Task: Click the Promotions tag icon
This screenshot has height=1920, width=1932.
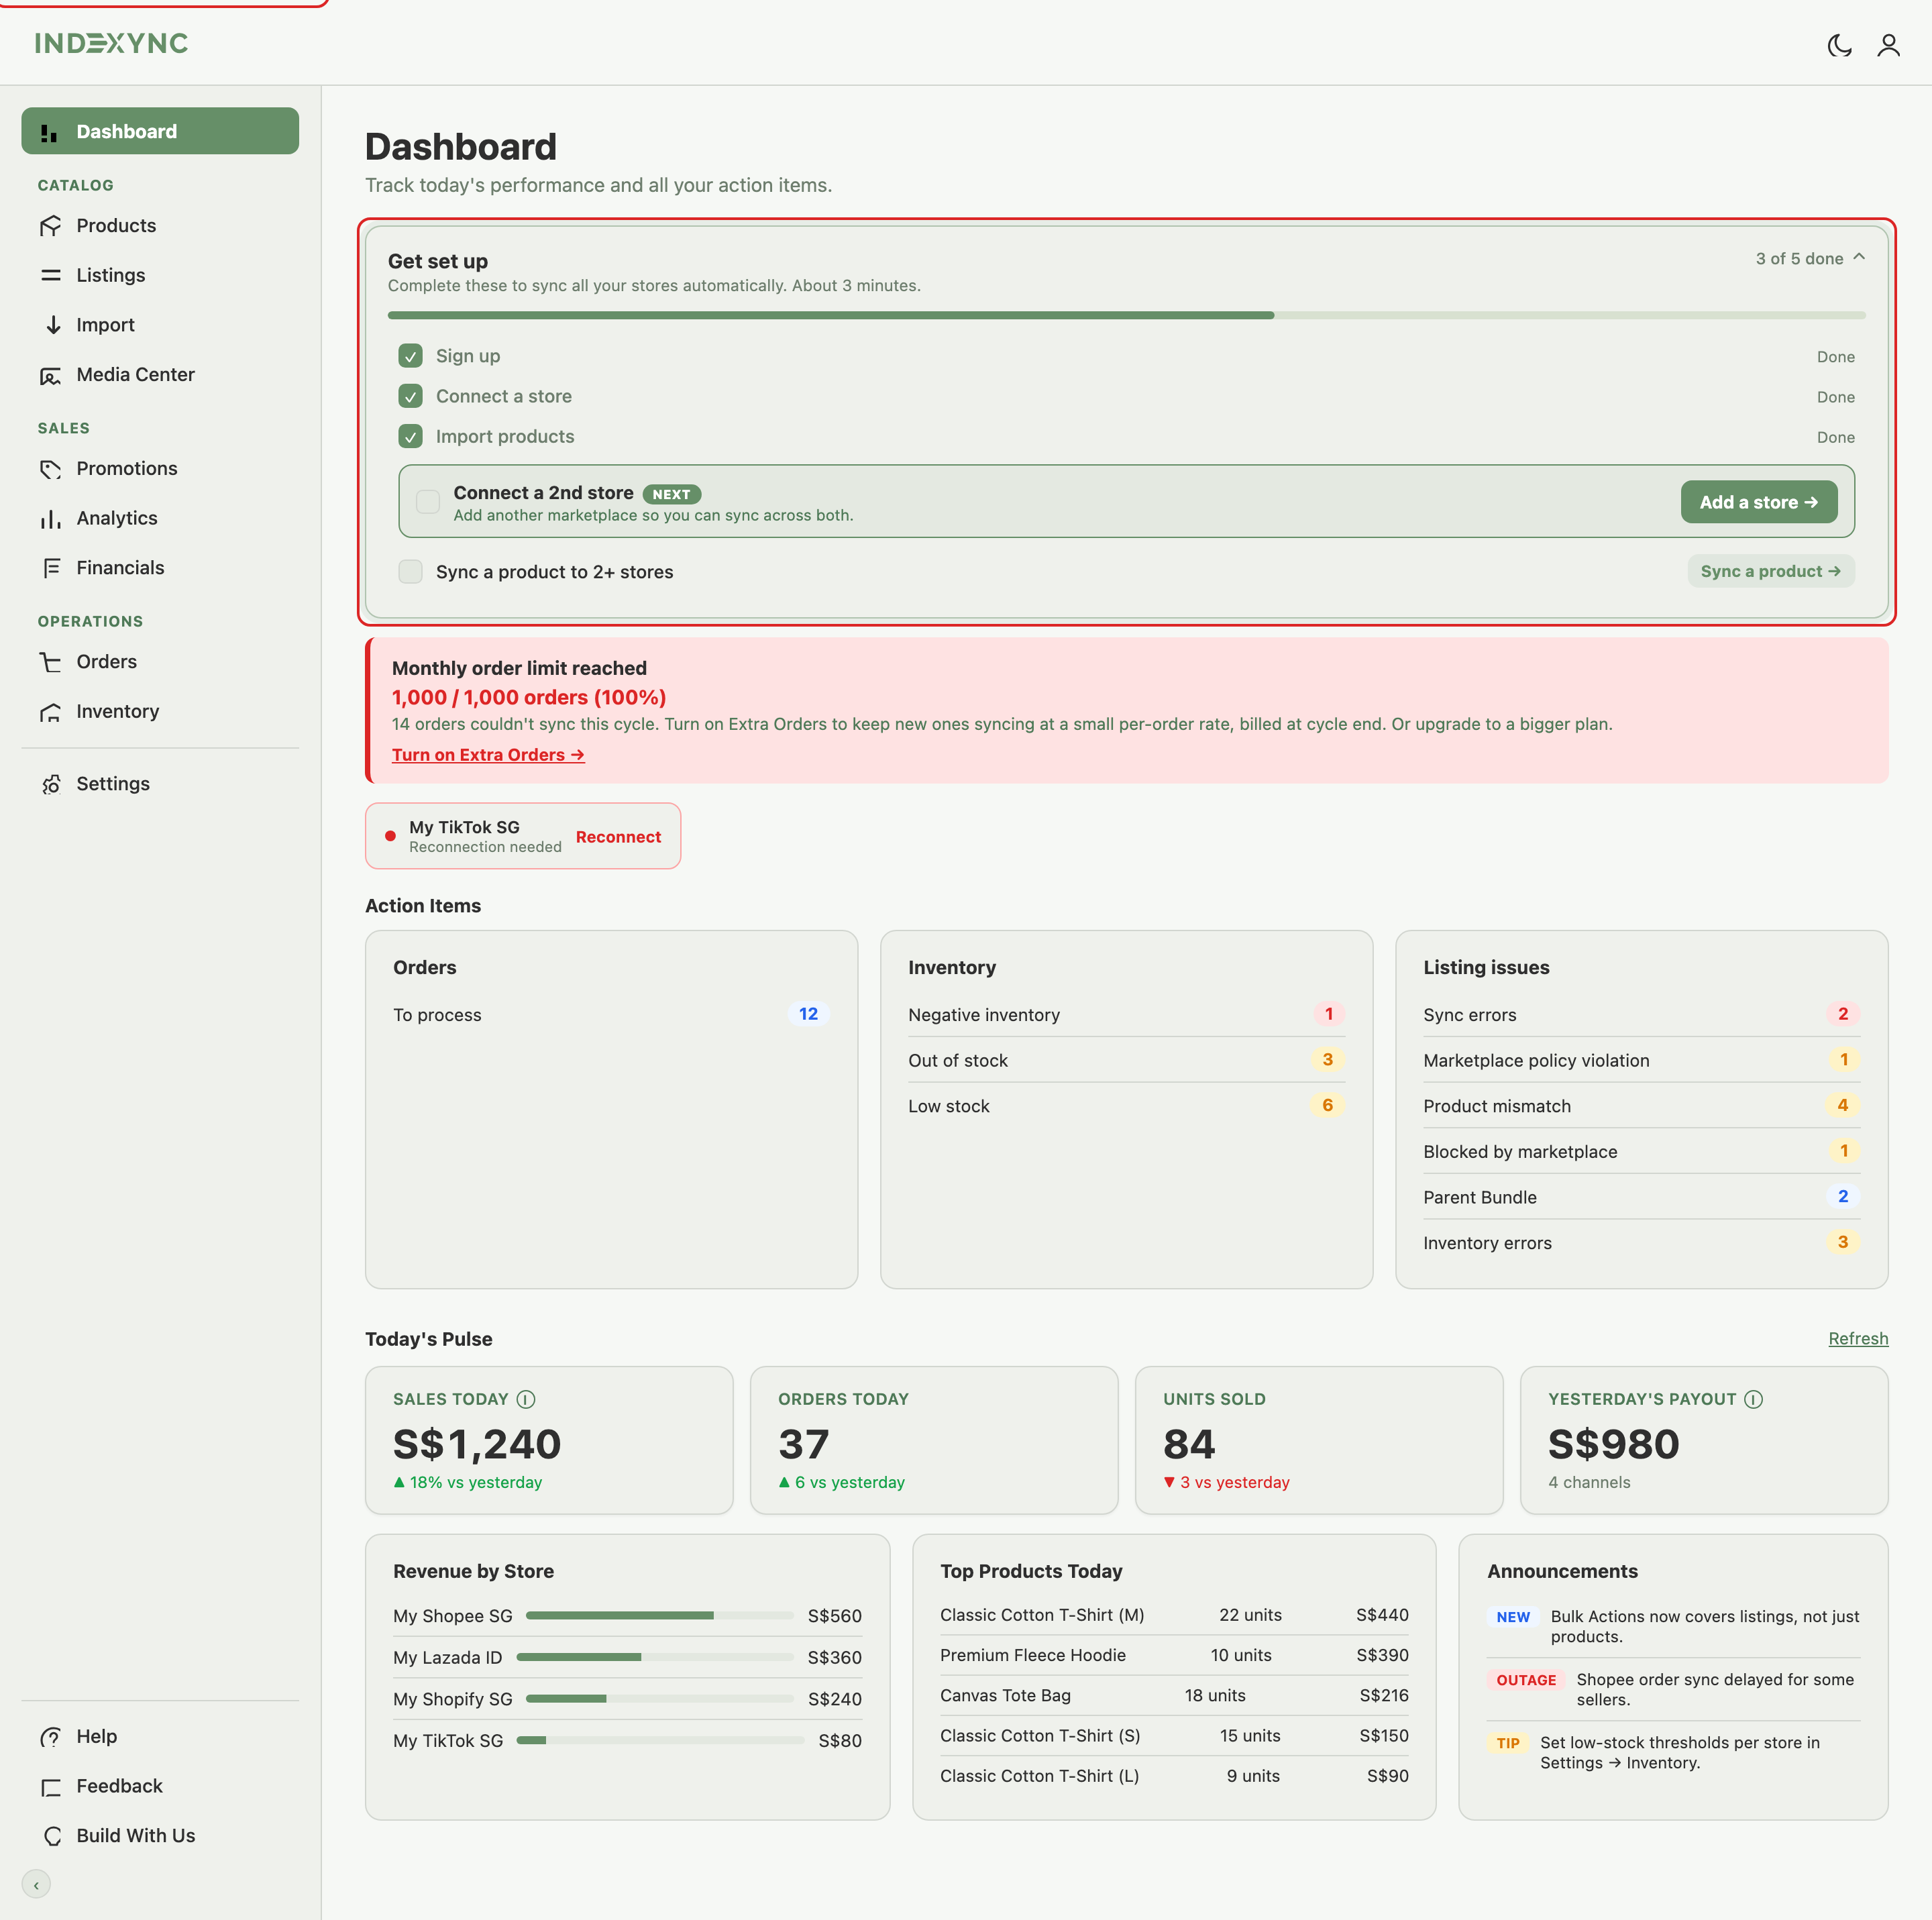Action: pyautogui.click(x=50, y=469)
